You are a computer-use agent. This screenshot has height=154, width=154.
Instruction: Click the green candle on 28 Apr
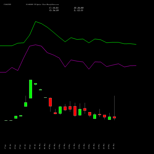[x=26, y=104]
